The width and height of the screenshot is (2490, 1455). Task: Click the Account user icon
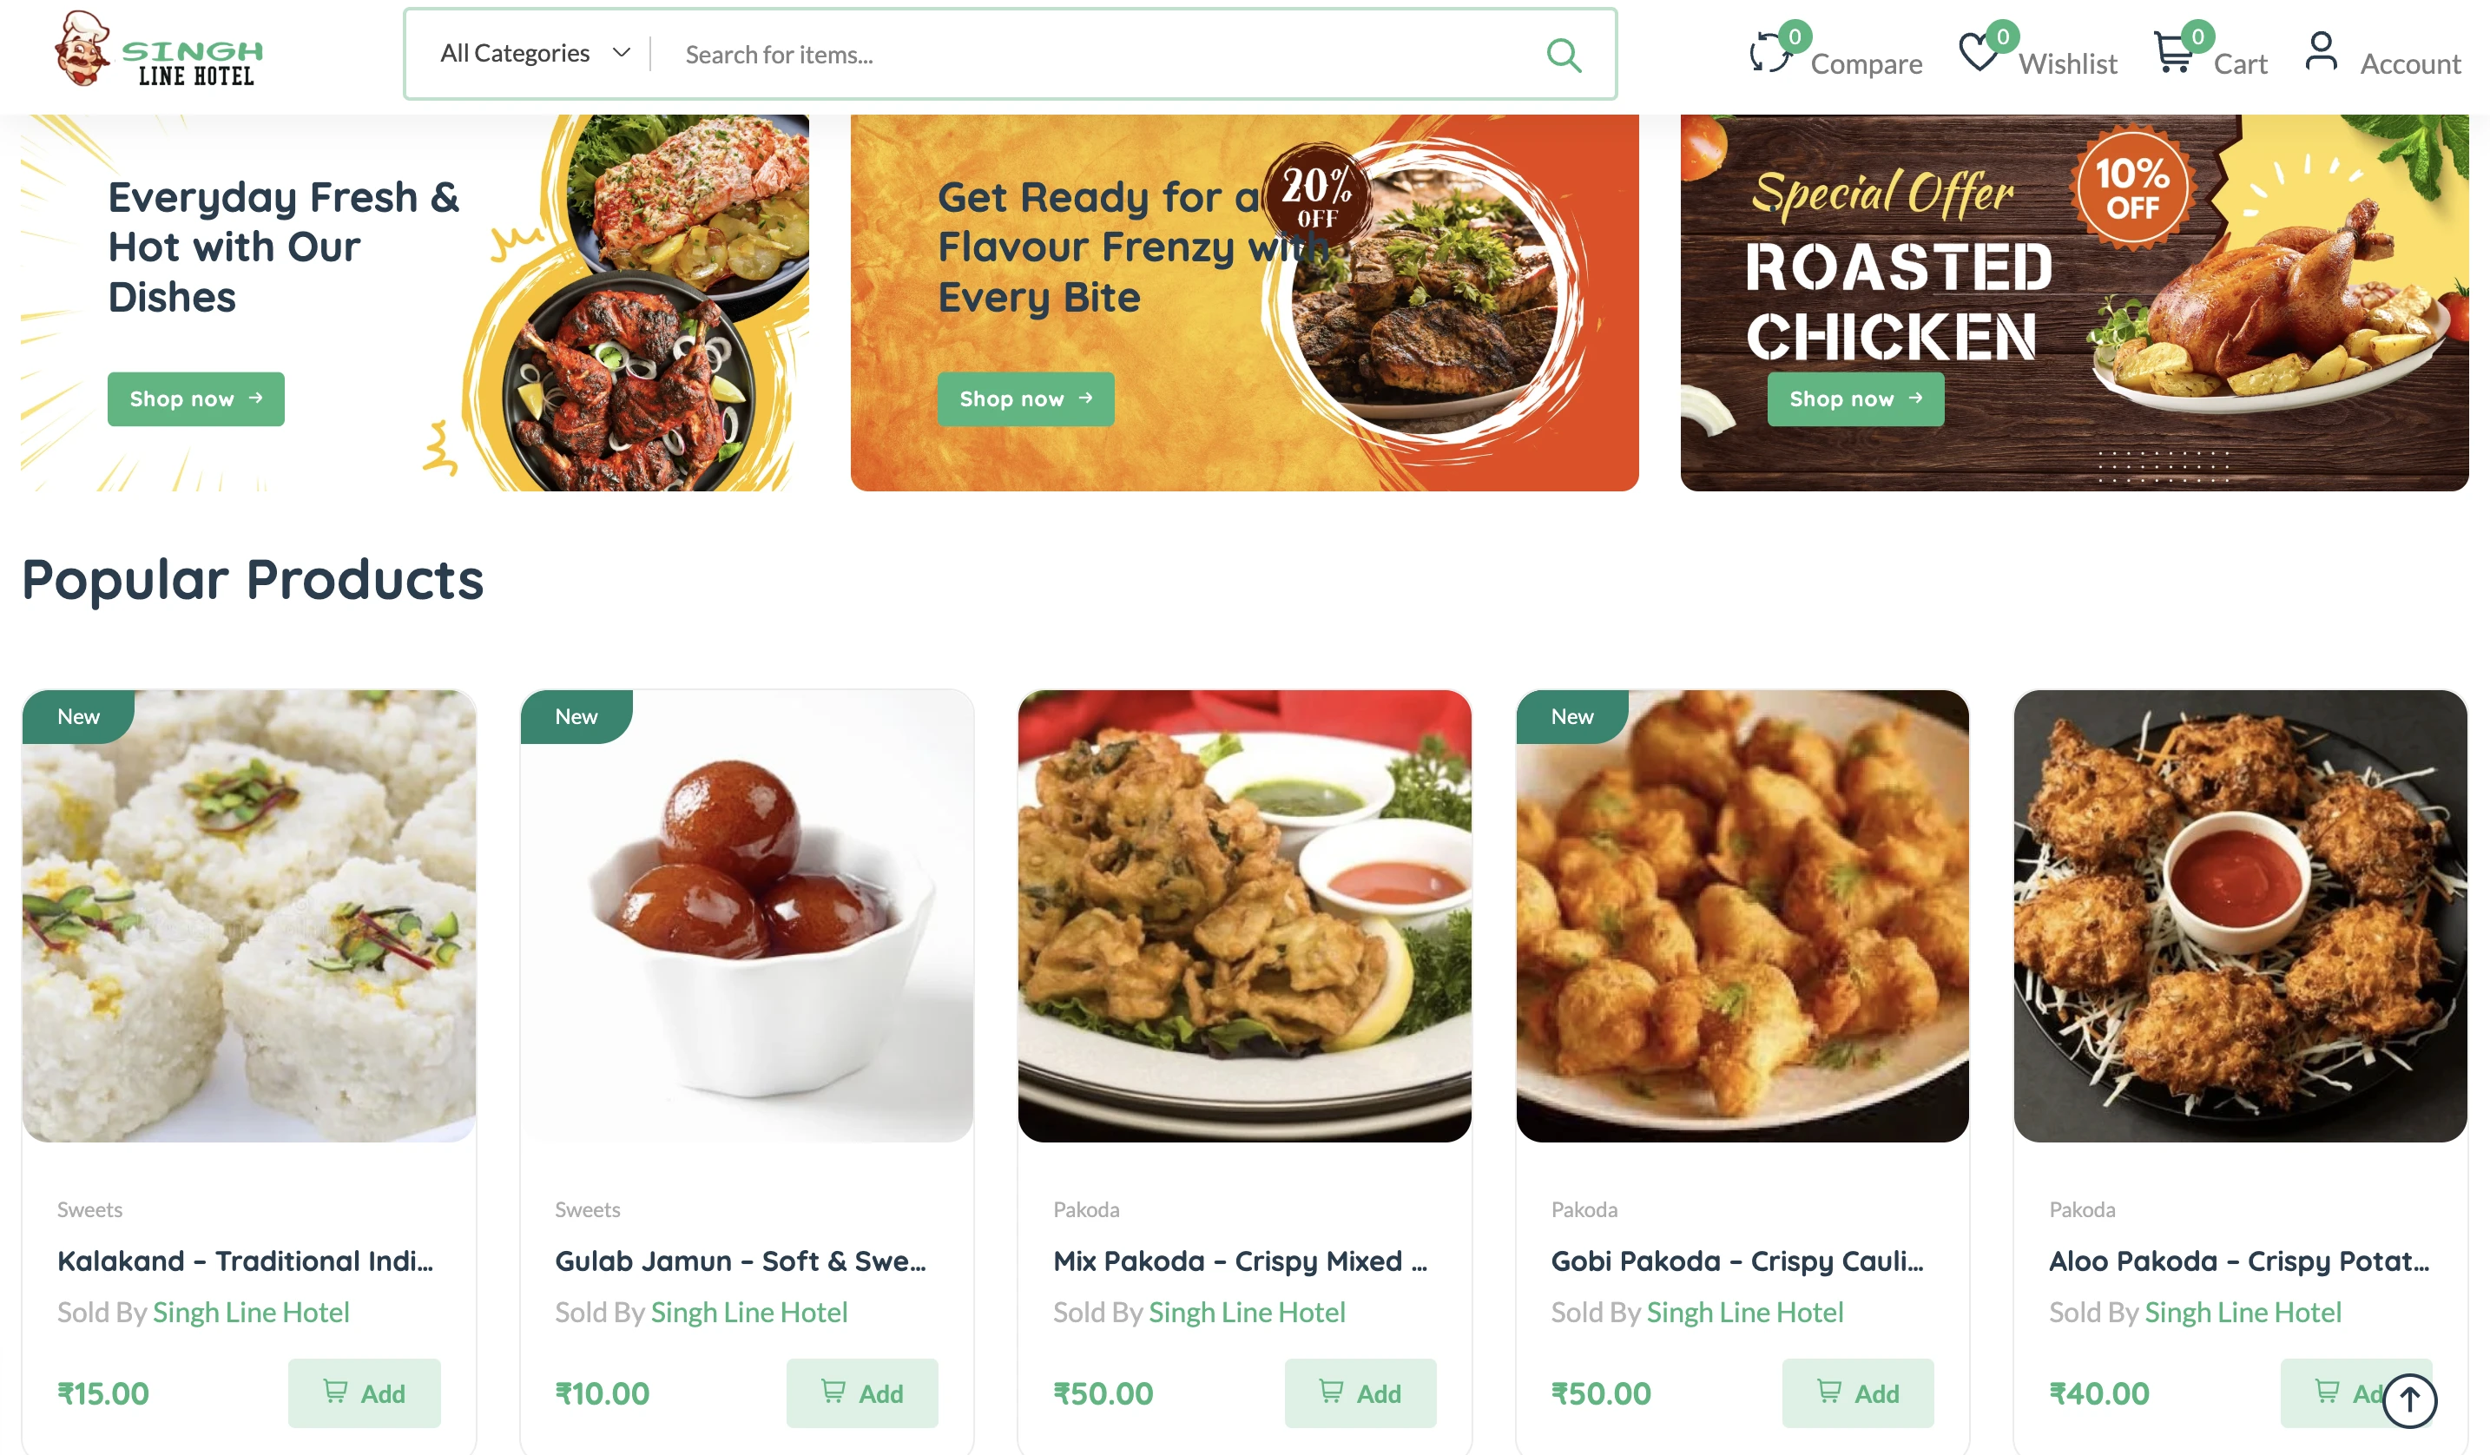2321,51
